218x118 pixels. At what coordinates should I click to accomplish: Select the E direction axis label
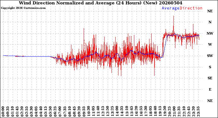(x=210, y=89)
